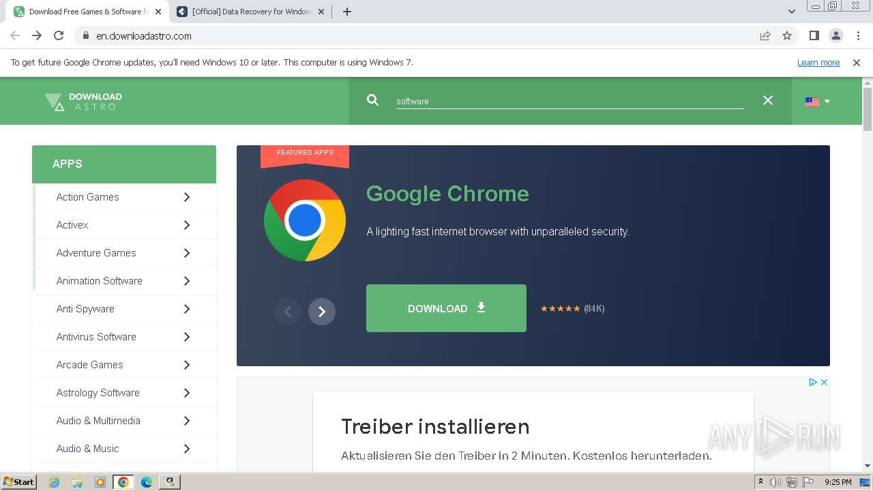
Task: Open the Chrome three-dot menu
Action: click(x=858, y=35)
